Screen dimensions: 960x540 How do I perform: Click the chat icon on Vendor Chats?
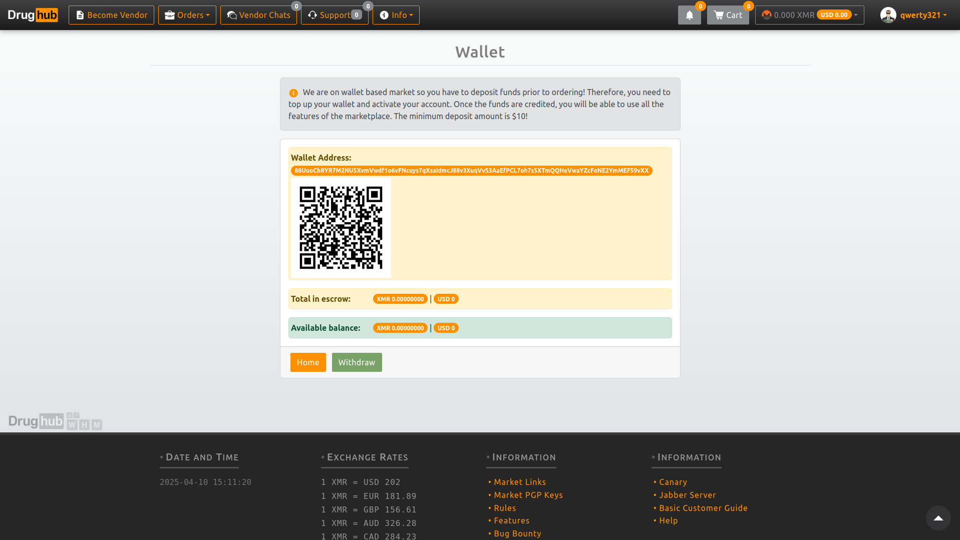232,15
